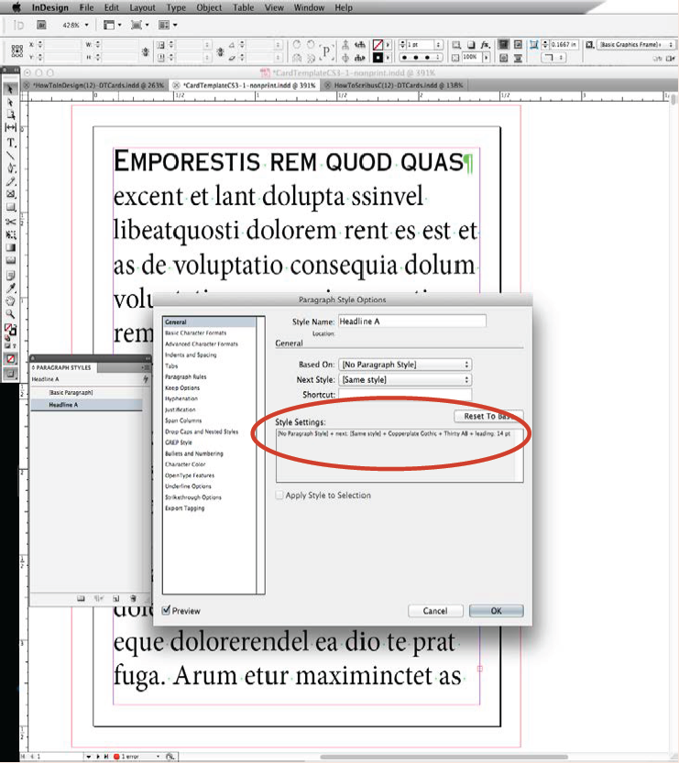Screen dimensions: 679x763
Task: Click the OK button
Action: click(496, 611)
